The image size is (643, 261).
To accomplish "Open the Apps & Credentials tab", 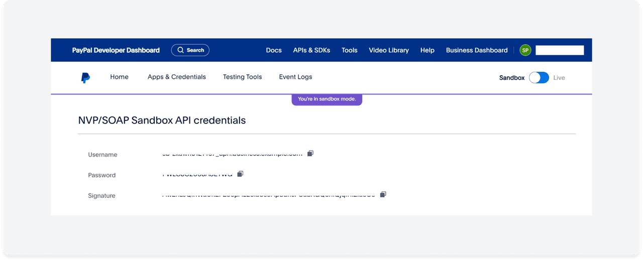I will tap(177, 77).
